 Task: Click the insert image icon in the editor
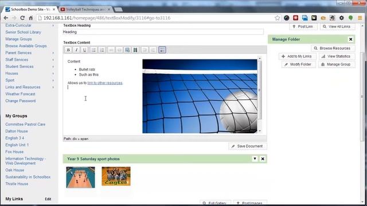pos(127,50)
